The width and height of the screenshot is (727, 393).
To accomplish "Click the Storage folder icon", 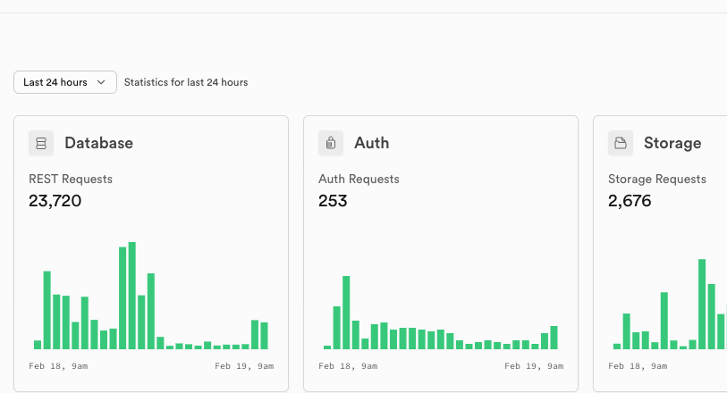I will [x=621, y=143].
